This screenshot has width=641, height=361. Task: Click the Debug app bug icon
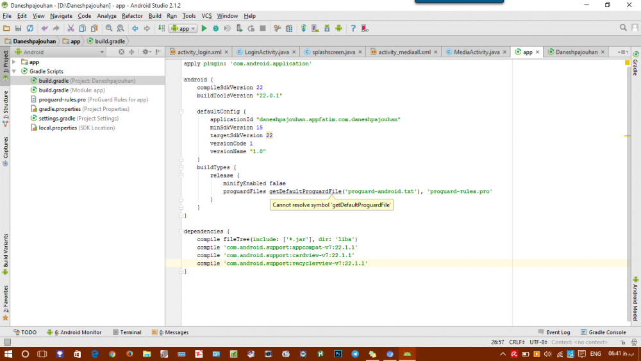(x=215, y=28)
